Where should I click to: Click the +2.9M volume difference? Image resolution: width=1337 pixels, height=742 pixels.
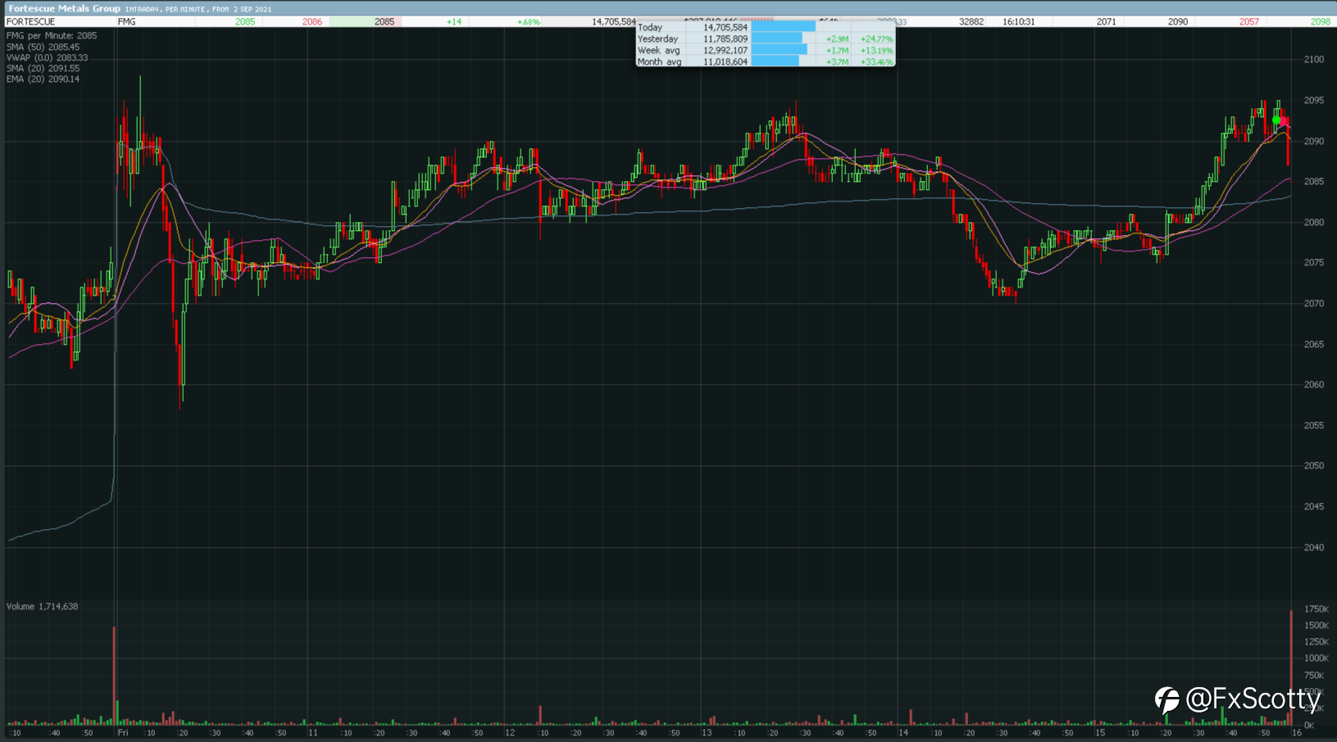(837, 38)
